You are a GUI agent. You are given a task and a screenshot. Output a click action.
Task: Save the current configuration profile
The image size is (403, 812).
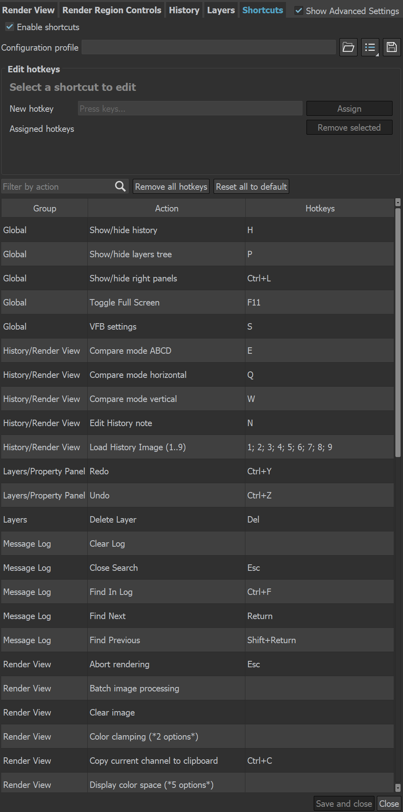click(391, 47)
